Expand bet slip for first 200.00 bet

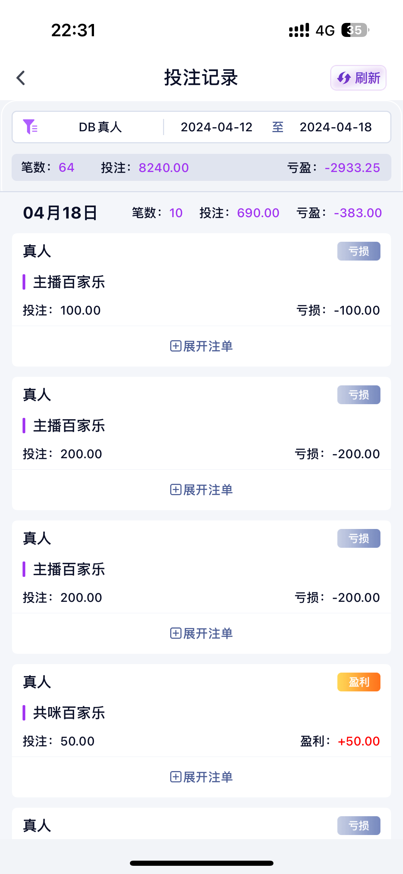(201, 490)
